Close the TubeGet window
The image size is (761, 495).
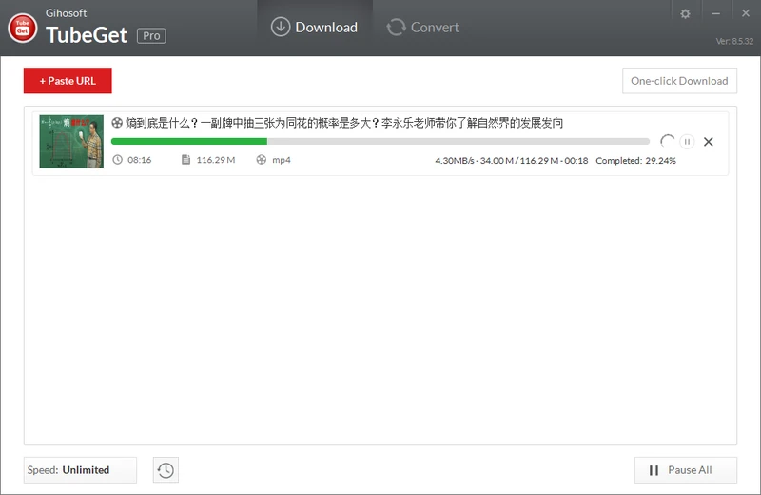[x=746, y=13]
